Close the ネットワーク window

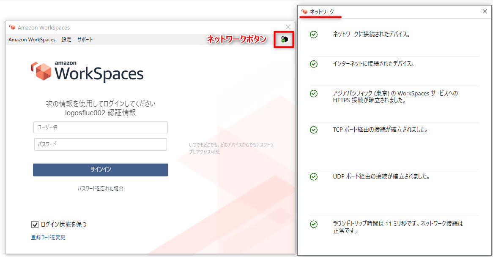click(485, 11)
